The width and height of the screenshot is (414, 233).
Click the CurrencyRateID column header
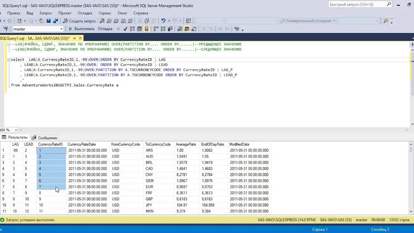51,144
